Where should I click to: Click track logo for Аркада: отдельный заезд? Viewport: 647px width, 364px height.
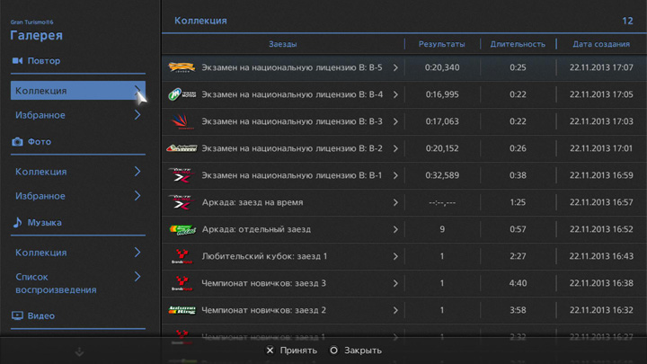[182, 229]
